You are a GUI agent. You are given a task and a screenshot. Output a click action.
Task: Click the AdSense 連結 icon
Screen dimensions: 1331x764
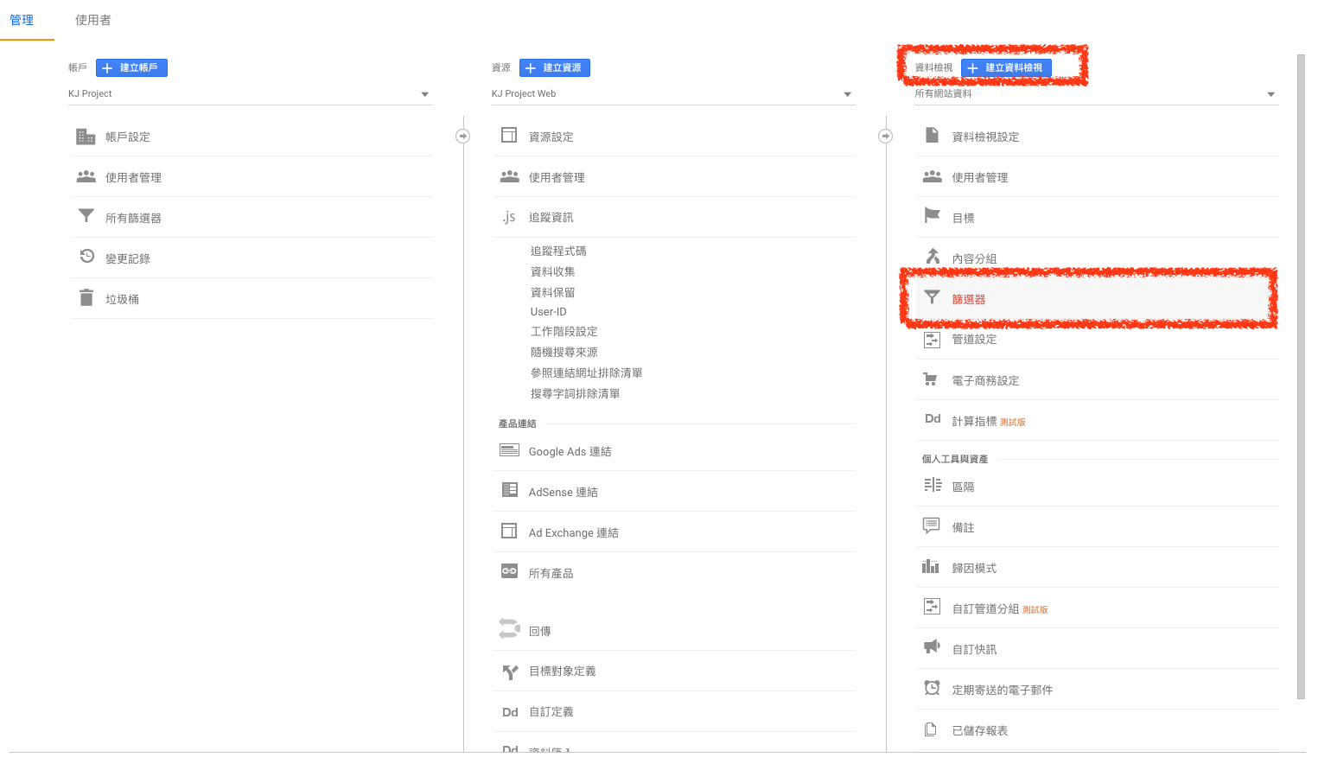(510, 490)
